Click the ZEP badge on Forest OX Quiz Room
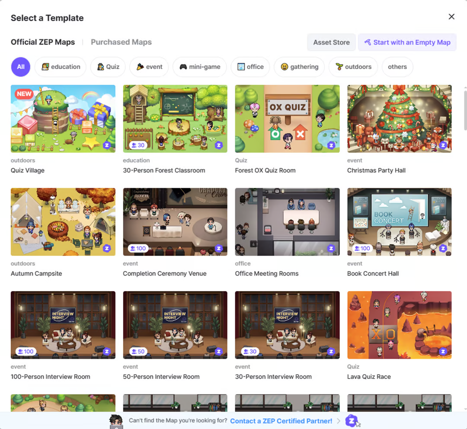The image size is (467, 429). click(331, 145)
